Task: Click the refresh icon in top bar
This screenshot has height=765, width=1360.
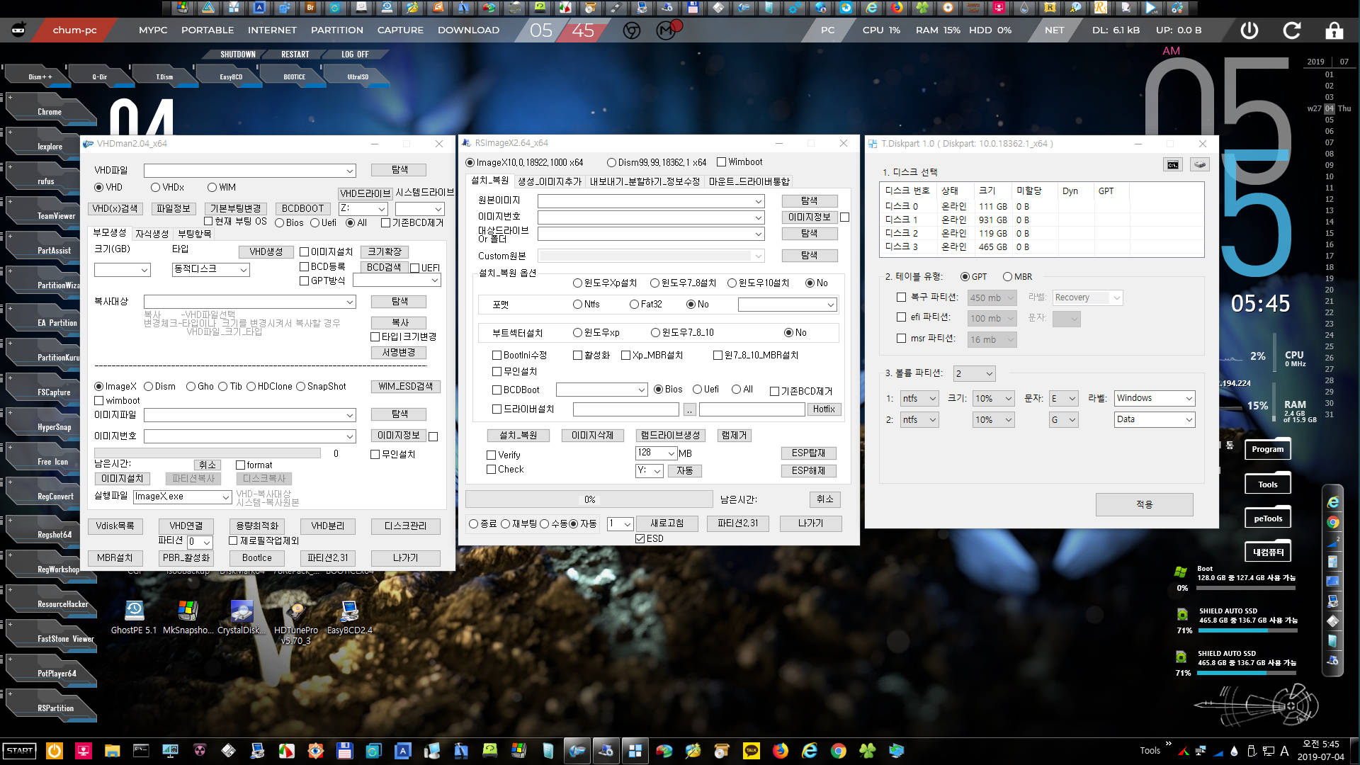Action: click(1292, 30)
